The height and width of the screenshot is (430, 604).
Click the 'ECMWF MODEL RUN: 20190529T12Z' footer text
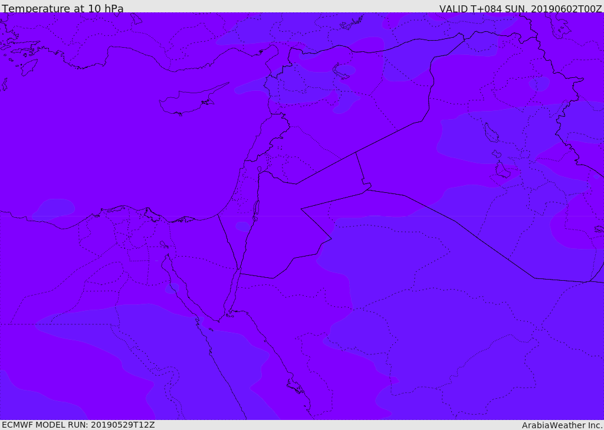[78, 425]
